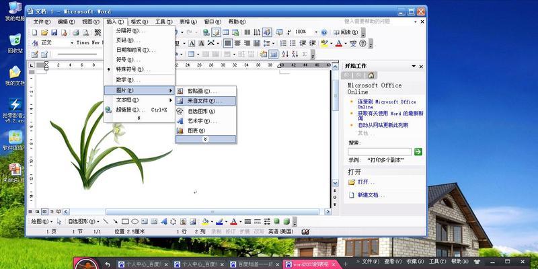538x269 pixels.
Task: Select the Rectangle drawing tool
Action: (125, 221)
